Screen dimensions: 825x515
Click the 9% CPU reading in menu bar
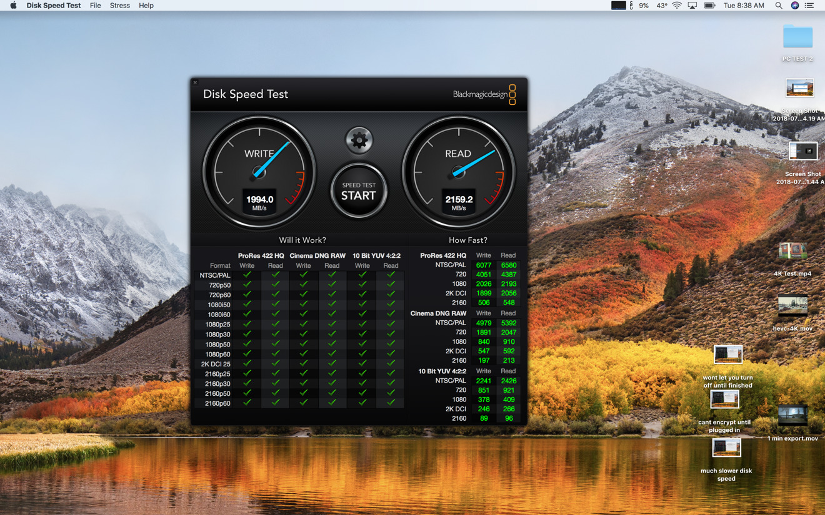click(644, 6)
